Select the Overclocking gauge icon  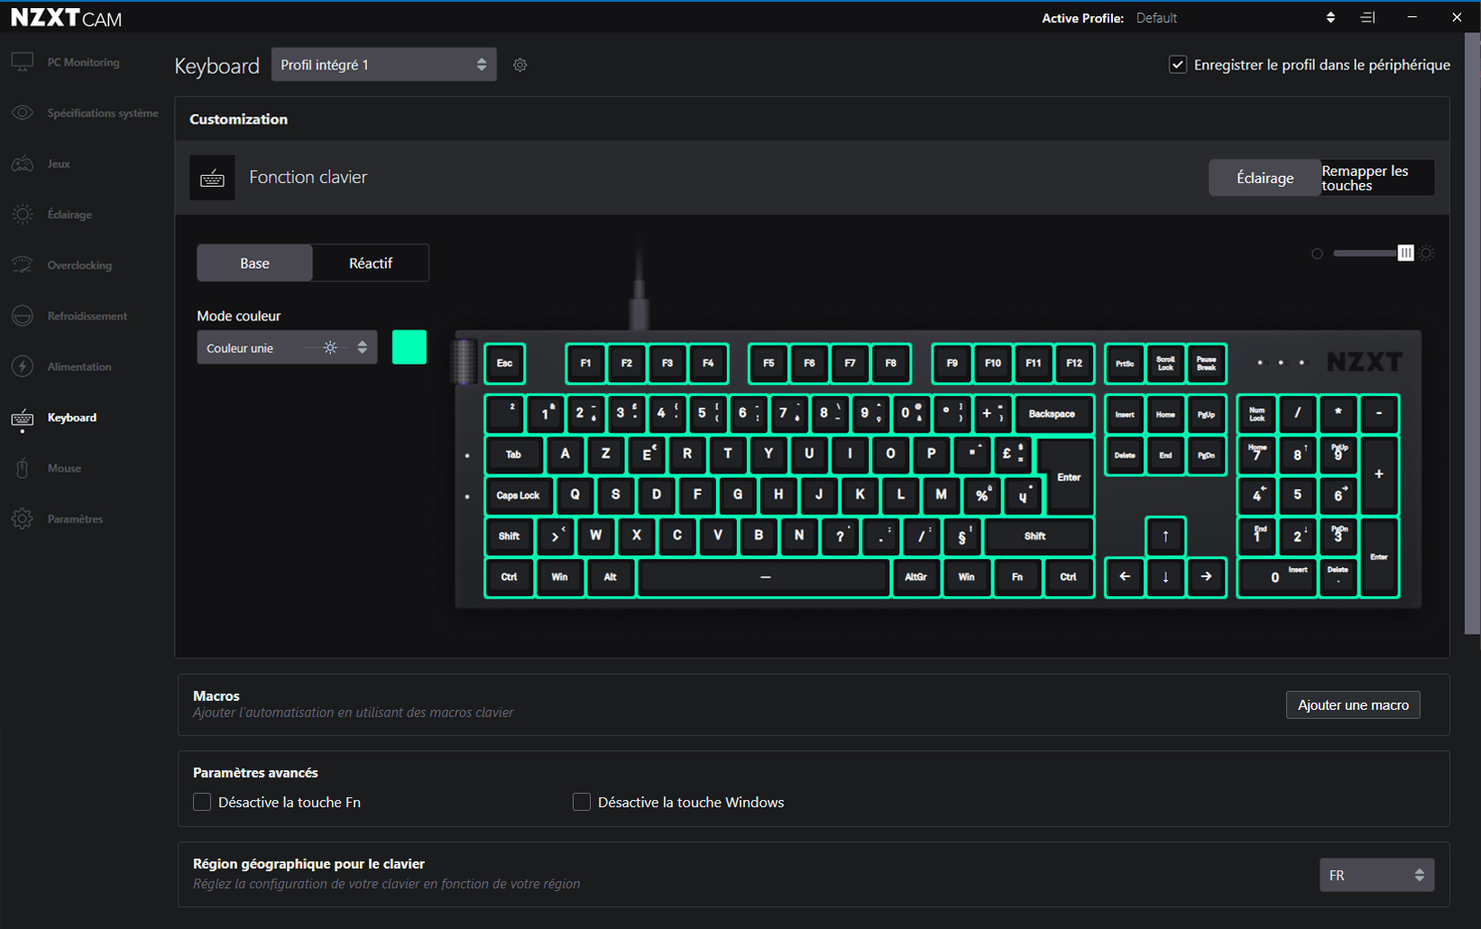[23, 265]
